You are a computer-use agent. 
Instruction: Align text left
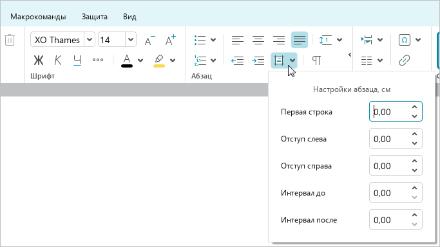tap(238, 40)
